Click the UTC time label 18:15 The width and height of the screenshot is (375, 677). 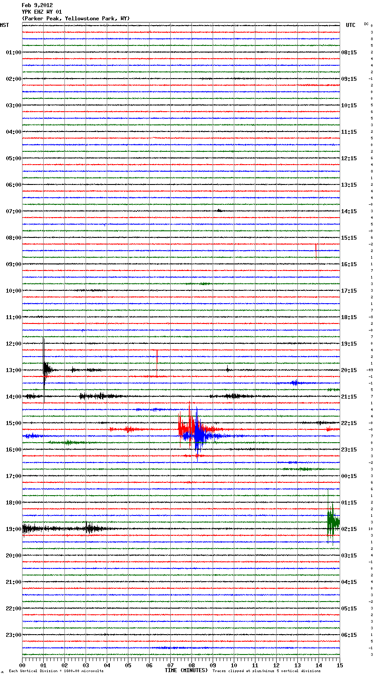(x=349, y=317)
